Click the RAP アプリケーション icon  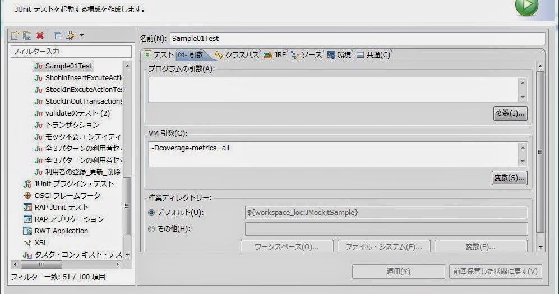27,219
